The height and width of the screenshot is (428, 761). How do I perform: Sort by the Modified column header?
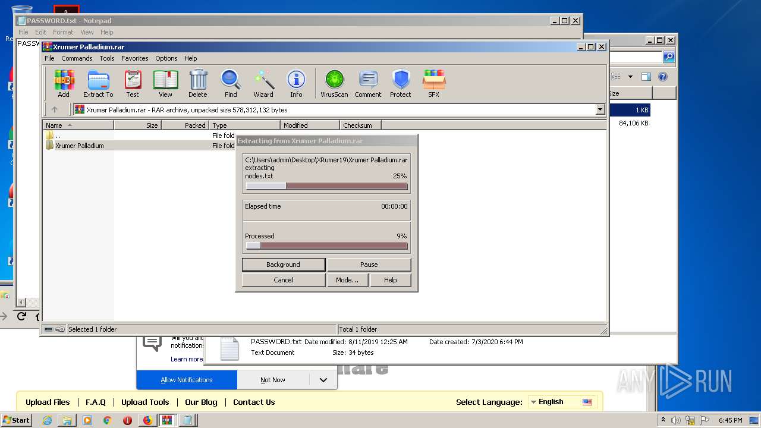(x=310, y=125)
